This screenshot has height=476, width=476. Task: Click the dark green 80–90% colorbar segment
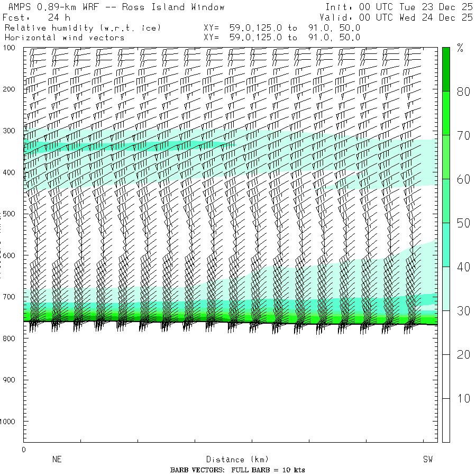pyautogui.click(x=446, y=69)
